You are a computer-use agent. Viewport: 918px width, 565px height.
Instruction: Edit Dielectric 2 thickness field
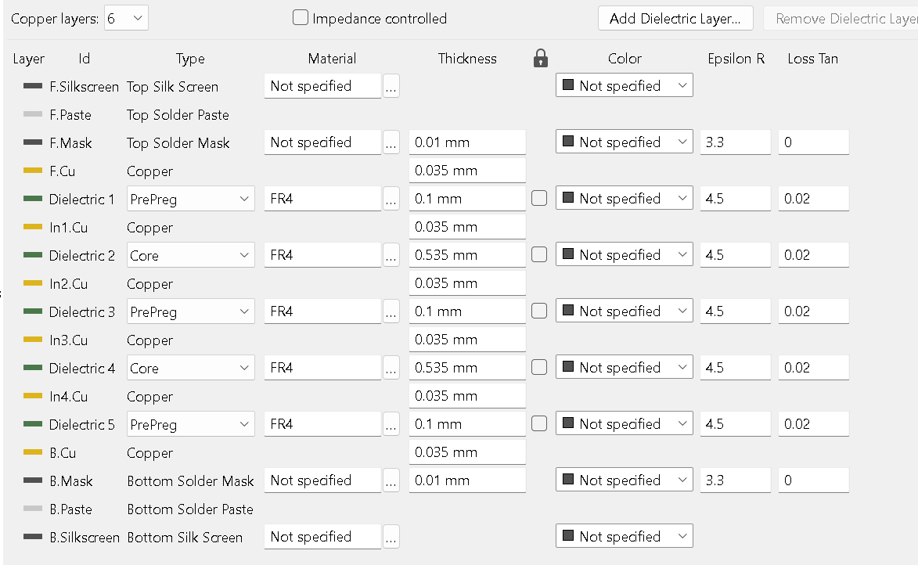click(x=467, y=254)
